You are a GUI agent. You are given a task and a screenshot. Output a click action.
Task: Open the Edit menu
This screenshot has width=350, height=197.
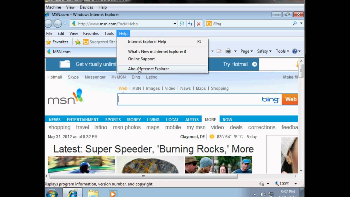pos(61,33)
